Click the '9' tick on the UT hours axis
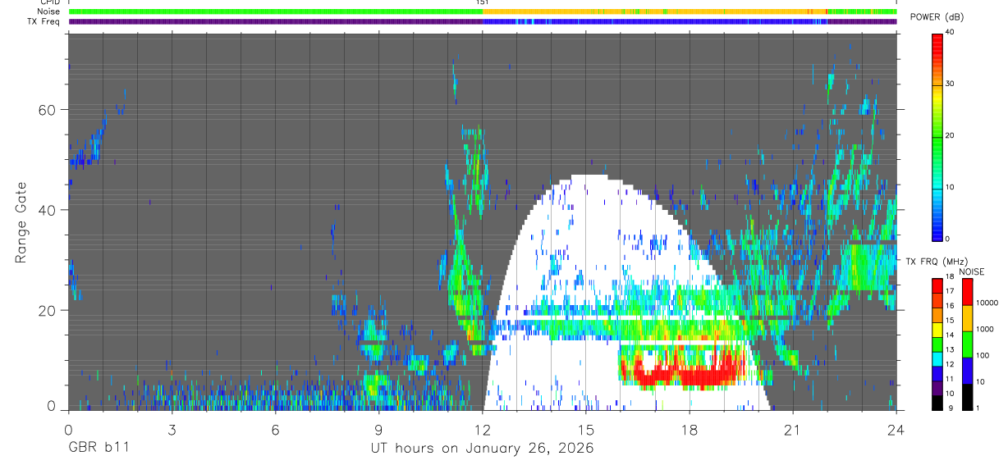 pos(378,429)
